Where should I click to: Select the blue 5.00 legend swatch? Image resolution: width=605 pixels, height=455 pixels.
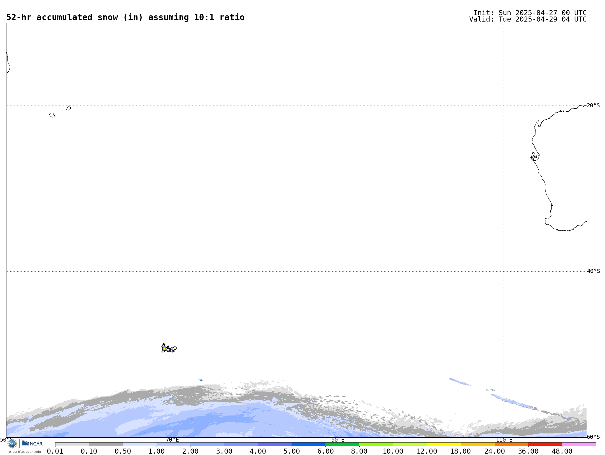pyautogui.click(x=308, y=444)
